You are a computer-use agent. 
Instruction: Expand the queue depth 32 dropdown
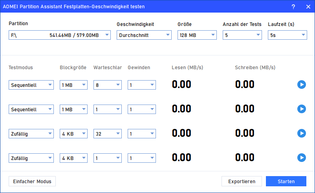pos(108,134)
